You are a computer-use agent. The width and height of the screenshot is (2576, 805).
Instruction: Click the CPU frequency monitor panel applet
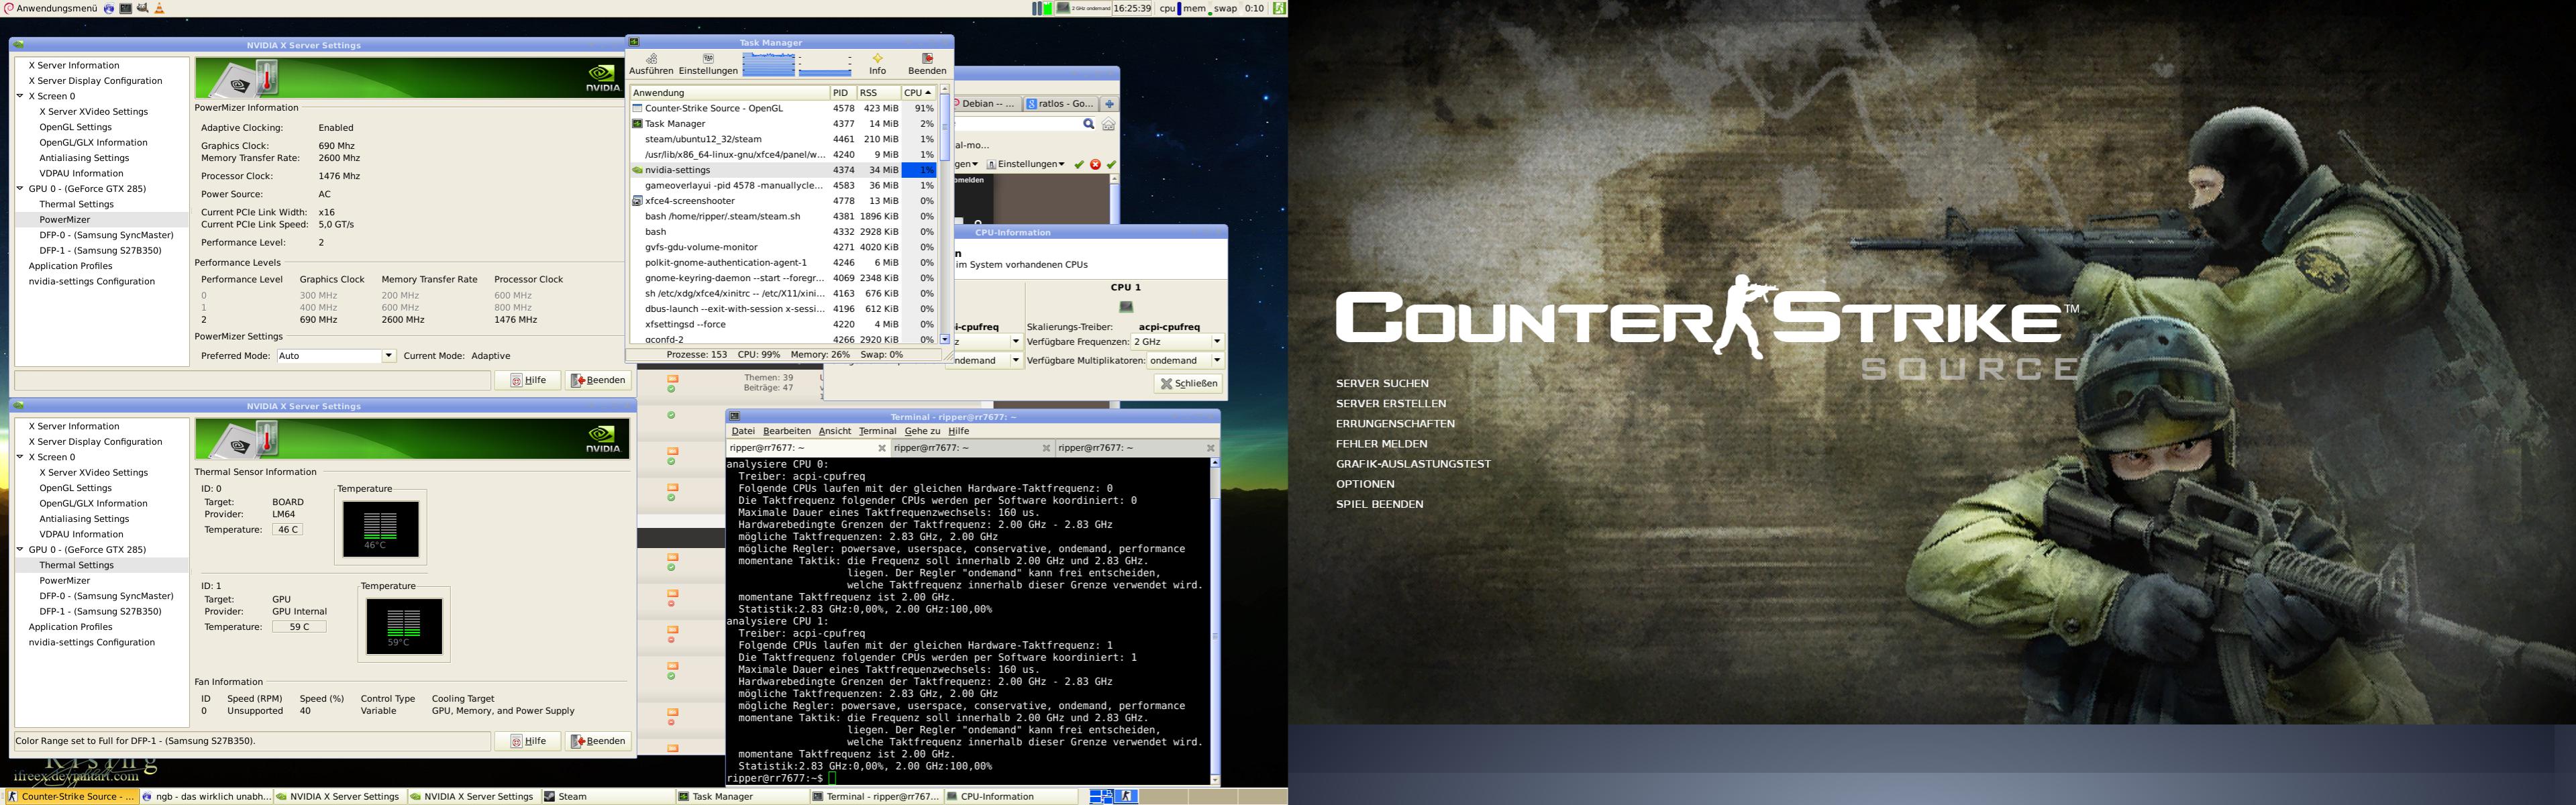tap(1083, 8)
